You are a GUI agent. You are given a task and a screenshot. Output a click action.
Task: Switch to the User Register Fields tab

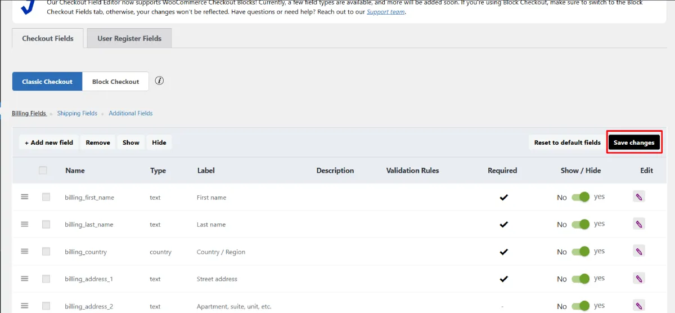[x=129, y=38]
